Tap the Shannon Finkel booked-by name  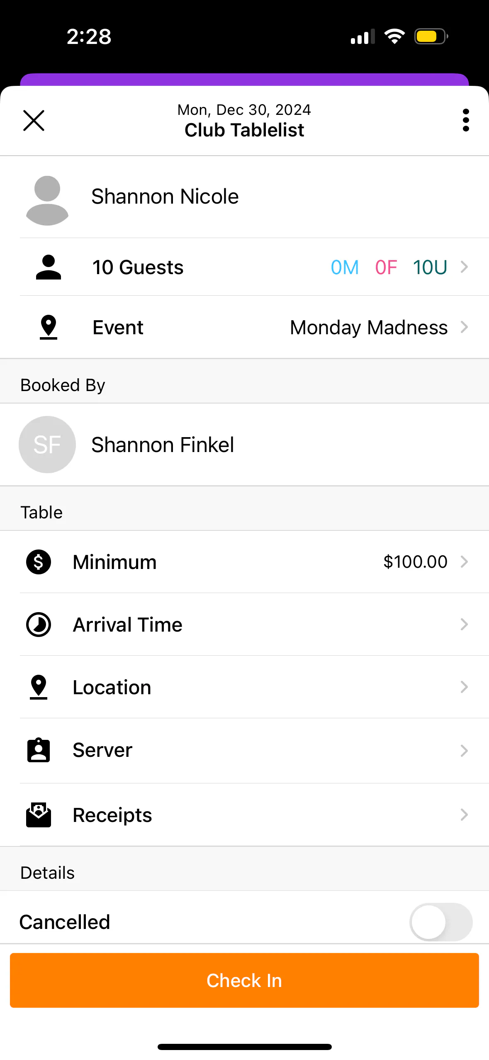pyautogui.click(x=163, y=445)
